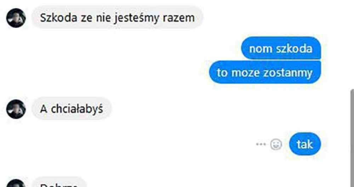The width and height of the screenshot is (354, 187).
Task: Open the three-dot more options beside "tak"
Action: coord(261,144)
